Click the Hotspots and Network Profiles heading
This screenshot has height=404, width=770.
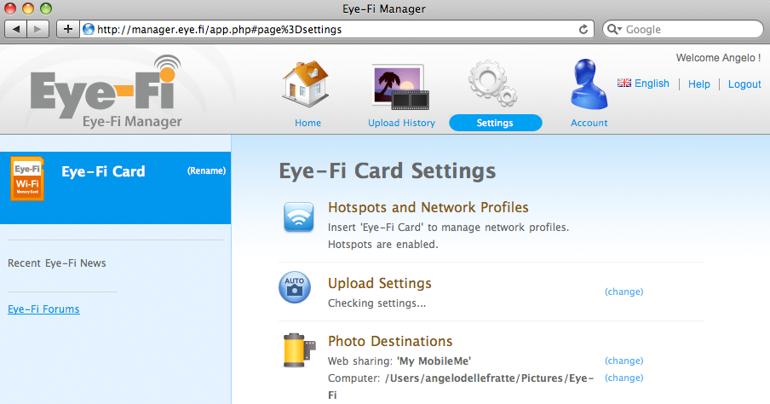click(x=428, y=207)
